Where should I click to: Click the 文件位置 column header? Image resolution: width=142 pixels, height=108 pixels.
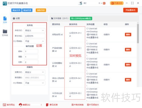(x=90, y=24)
